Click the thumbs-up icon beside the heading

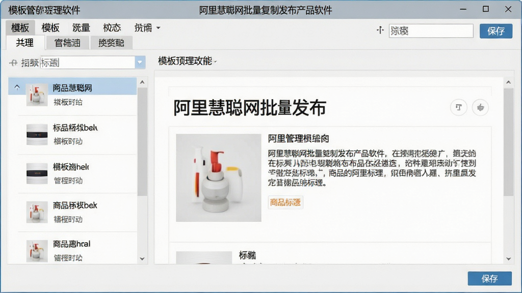pyautogui.click(x=480, y=107)
